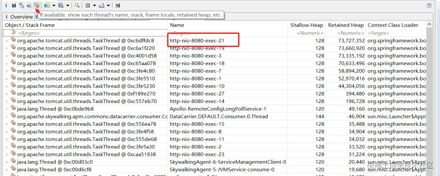Expand the TaskThread @ 0xc6dffdc8 row
Screen dimensions: 440x176
click(x=7, y=41)
